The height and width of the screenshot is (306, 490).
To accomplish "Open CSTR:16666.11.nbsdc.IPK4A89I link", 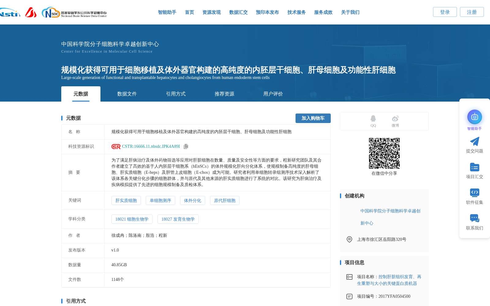I will (x=151, y=147).
